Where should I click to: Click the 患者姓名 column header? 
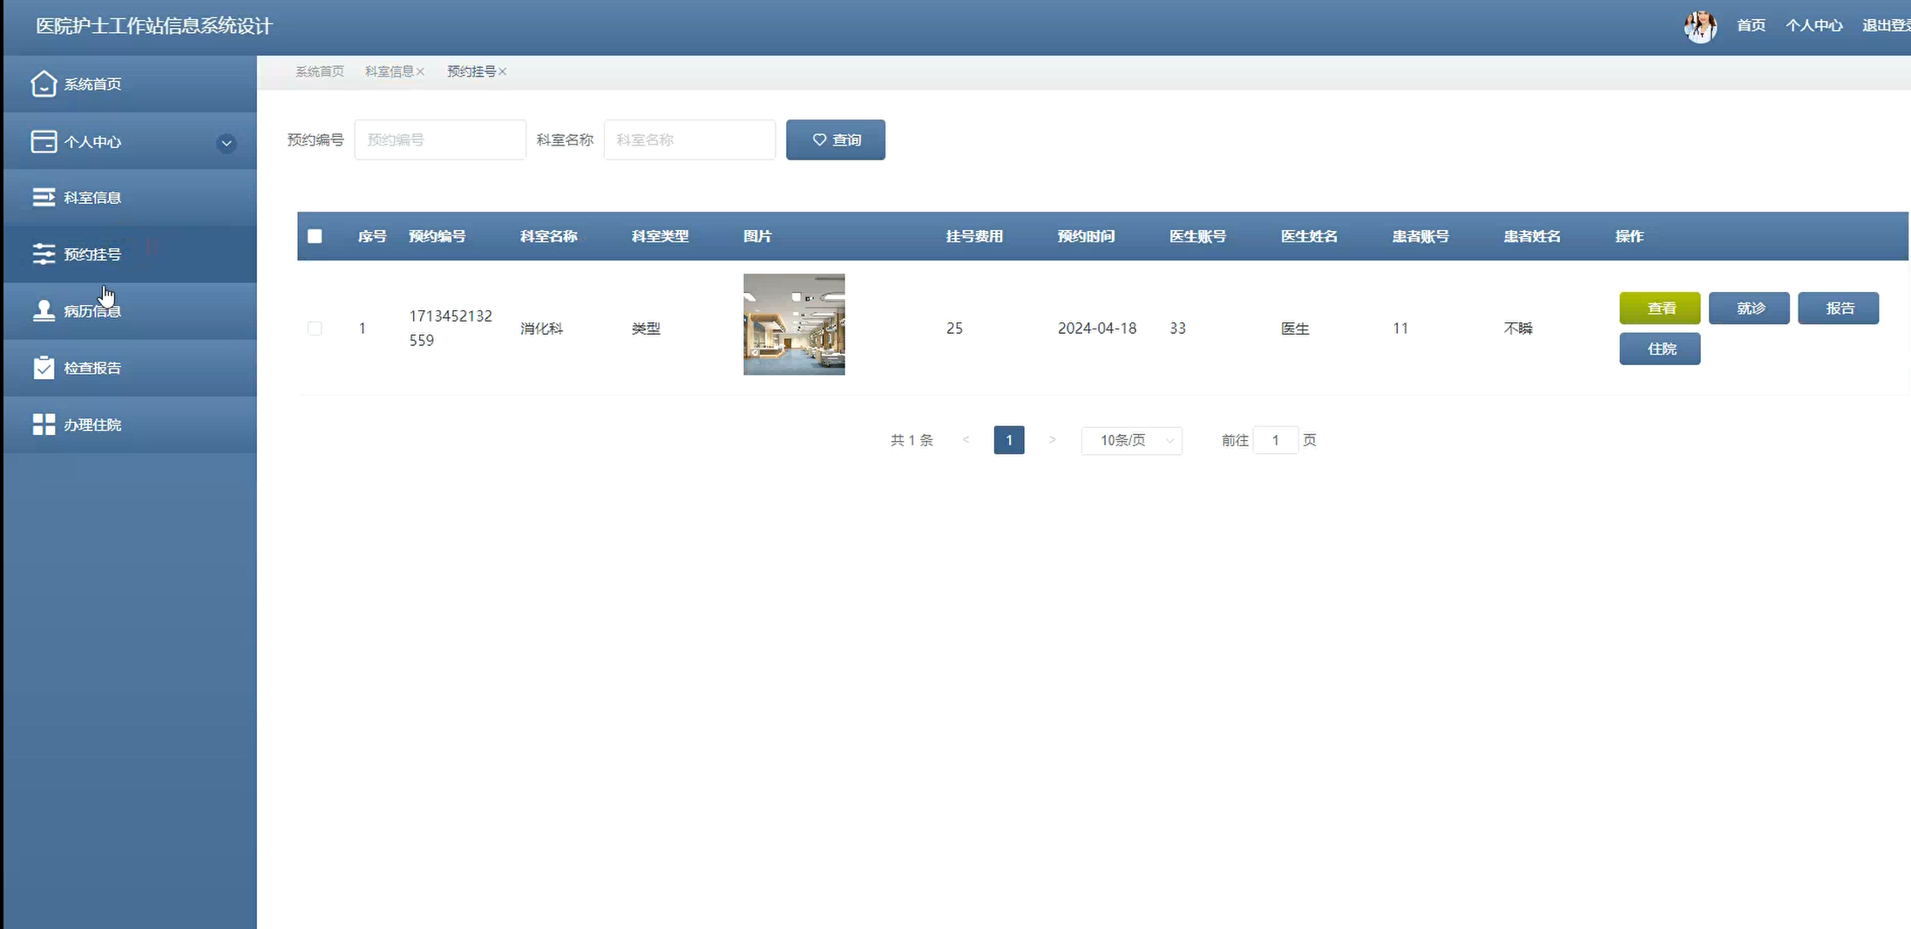(x=1532, y=236)
